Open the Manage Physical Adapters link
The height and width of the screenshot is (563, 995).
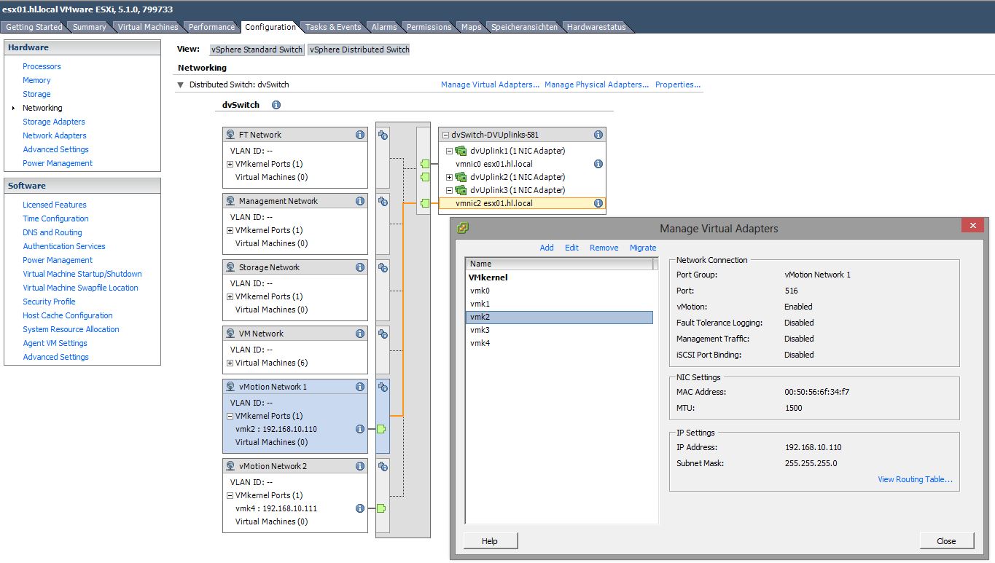[x=596, y=84]
